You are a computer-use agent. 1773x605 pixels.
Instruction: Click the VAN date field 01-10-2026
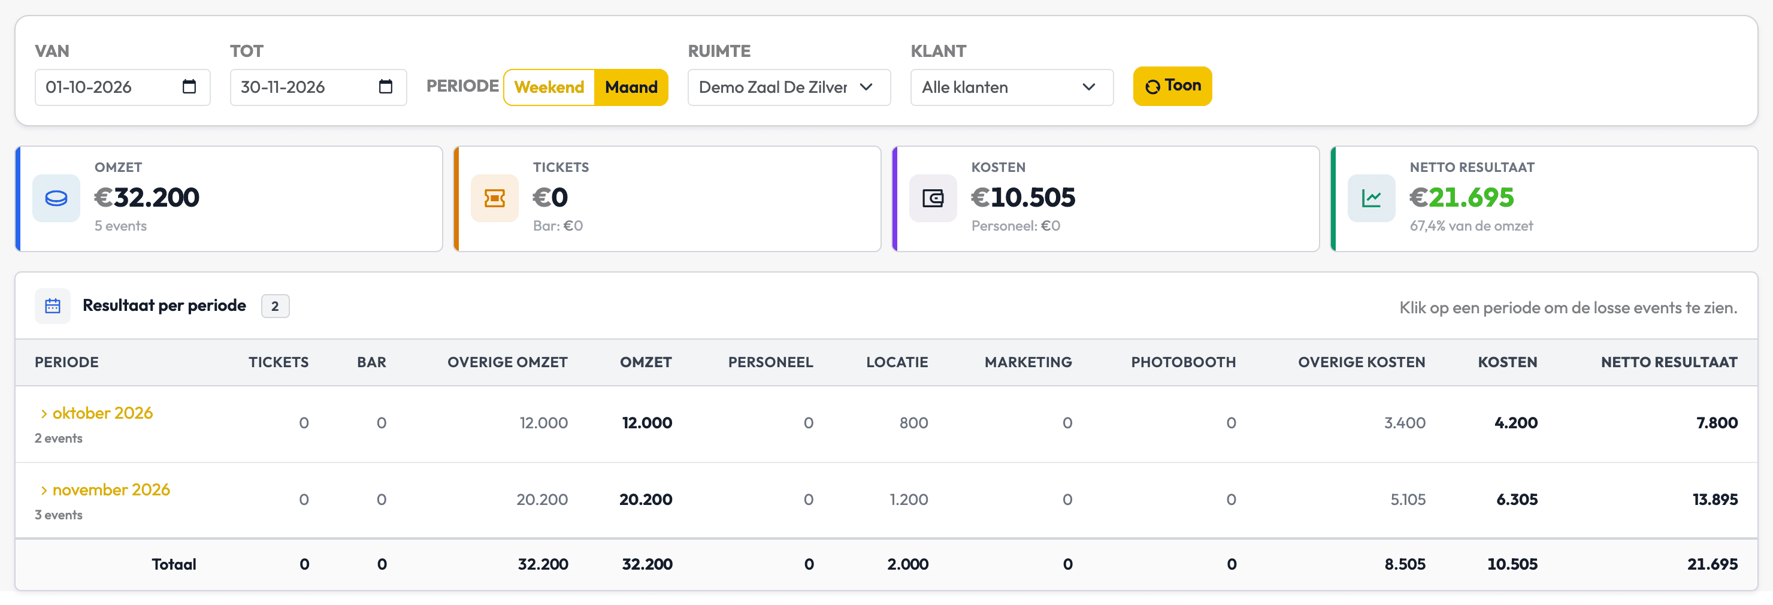pos(123,87)
